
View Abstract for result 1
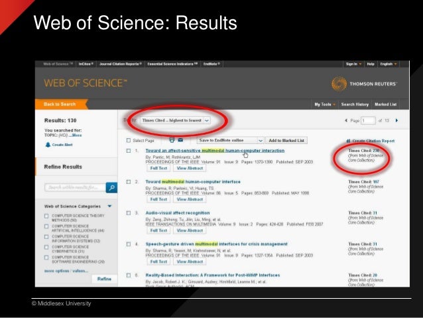click(x=190, y=169)
